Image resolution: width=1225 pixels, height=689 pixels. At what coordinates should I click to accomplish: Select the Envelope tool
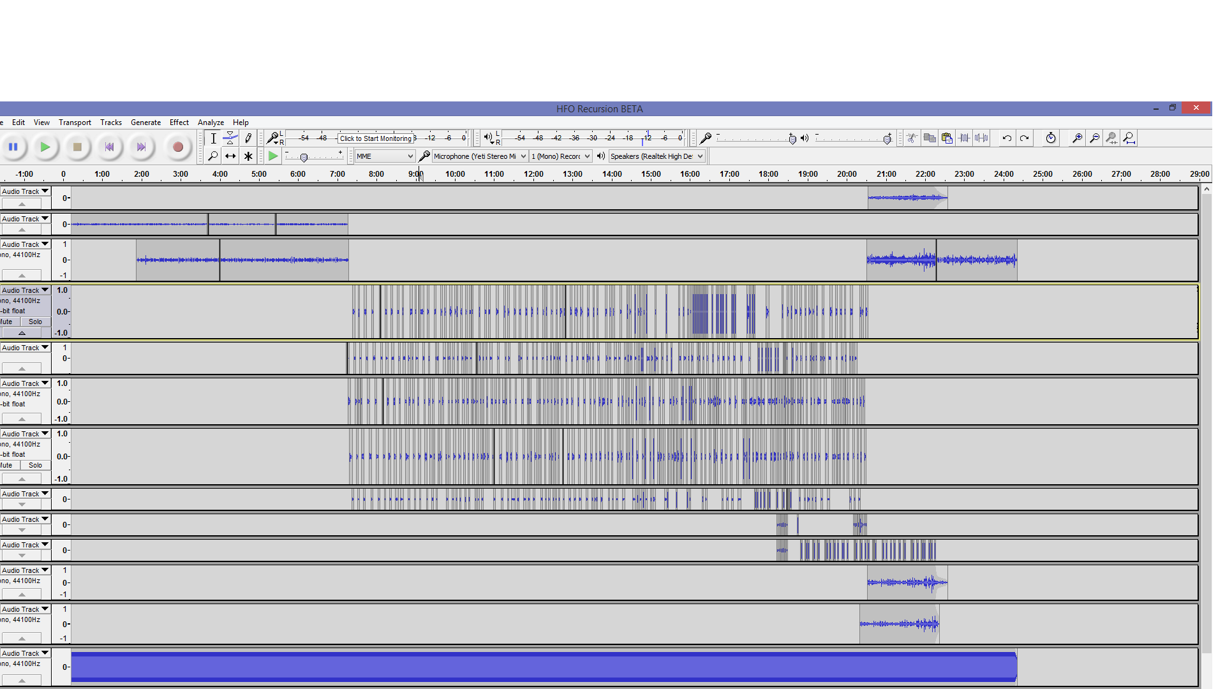(x=230, y=138)
